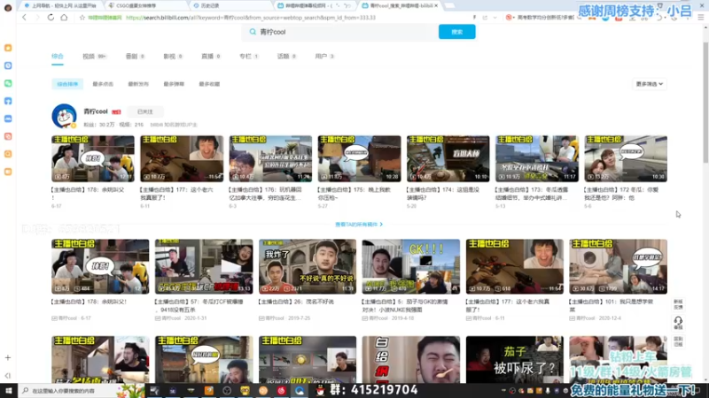Viewport: 709px width, 398px height.
Task: Go back using browser back arrow
Action: click(25, 18)
